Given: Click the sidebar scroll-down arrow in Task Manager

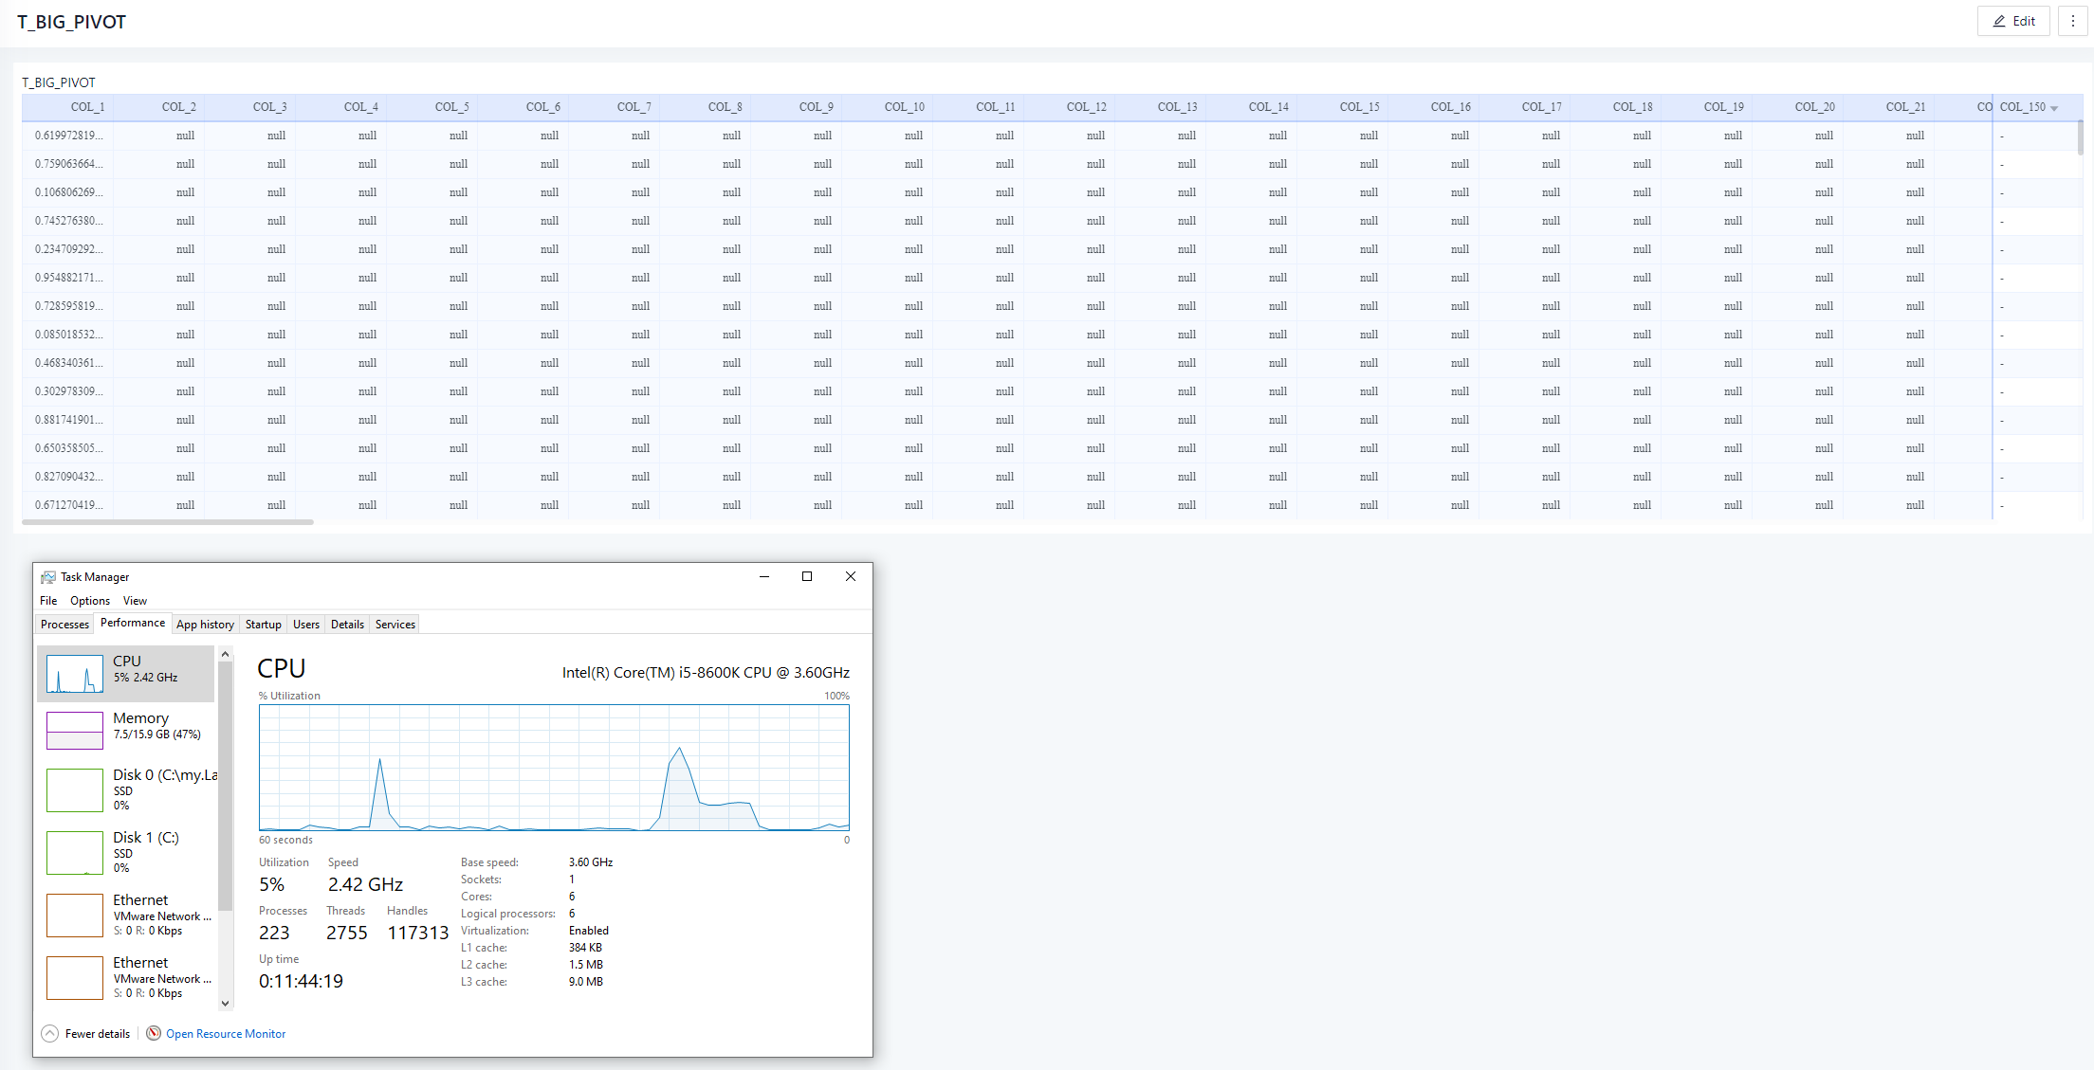Looking at the screenshot, I should point(225,1003).
